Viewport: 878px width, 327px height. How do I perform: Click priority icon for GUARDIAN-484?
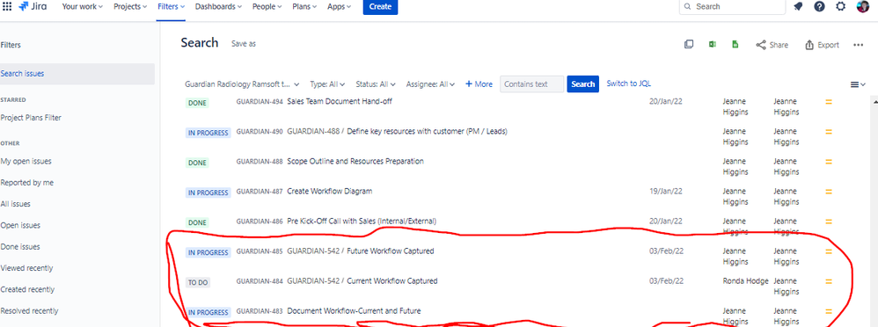pos(829,281)
